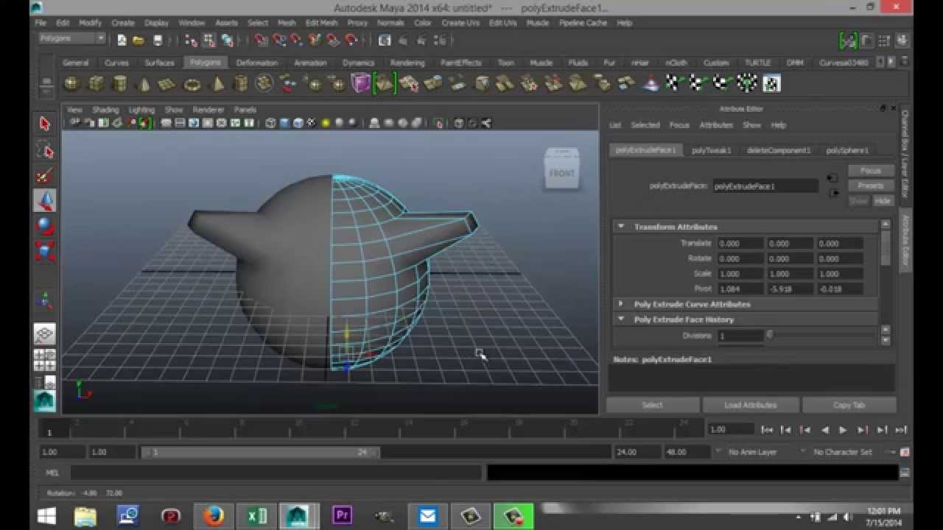943x530 pixels.
Task: Click the polyExtrudeFace name input field
Action: coord(765,186)
